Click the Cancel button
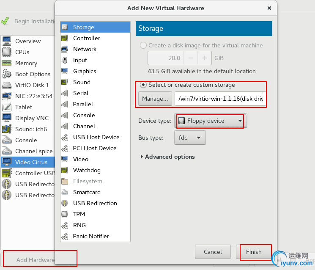This screenshot has width=315, height=270. pos(213,252)
